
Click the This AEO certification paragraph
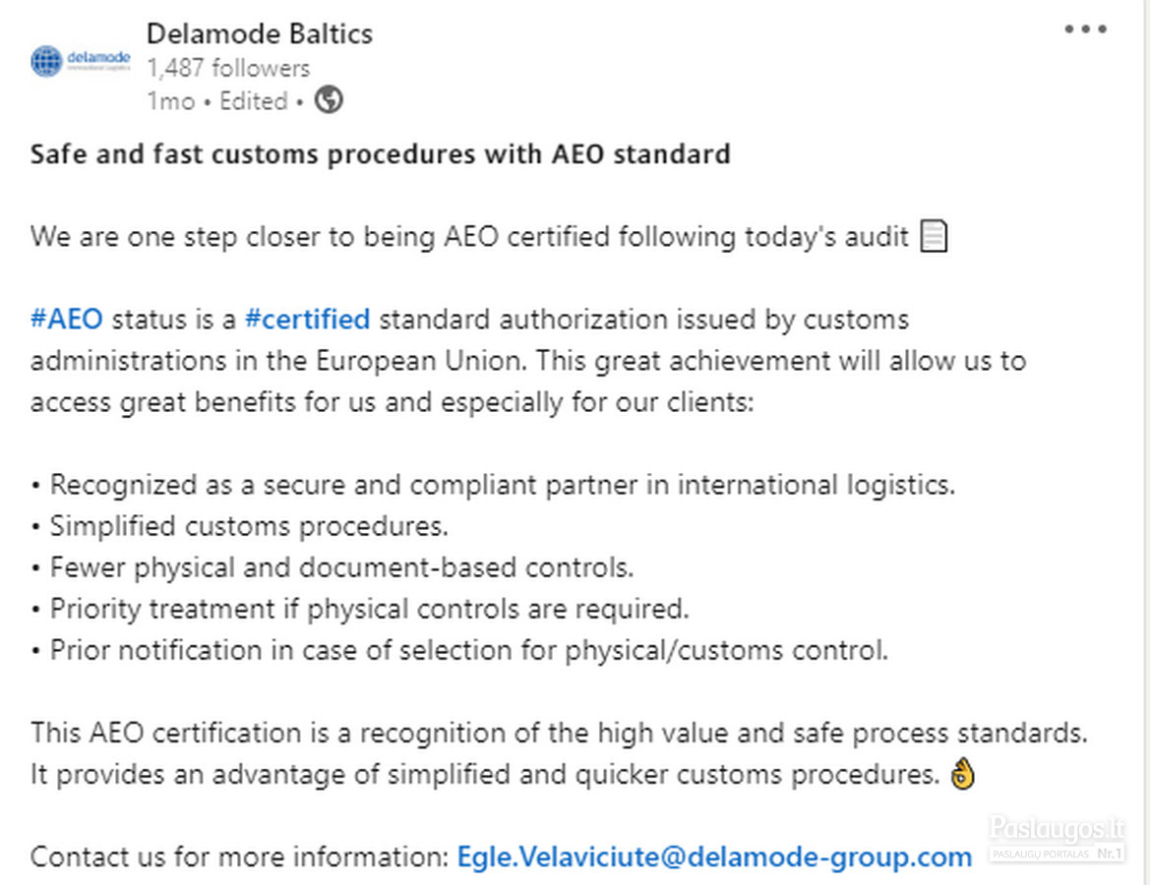[x=559, y=753]
